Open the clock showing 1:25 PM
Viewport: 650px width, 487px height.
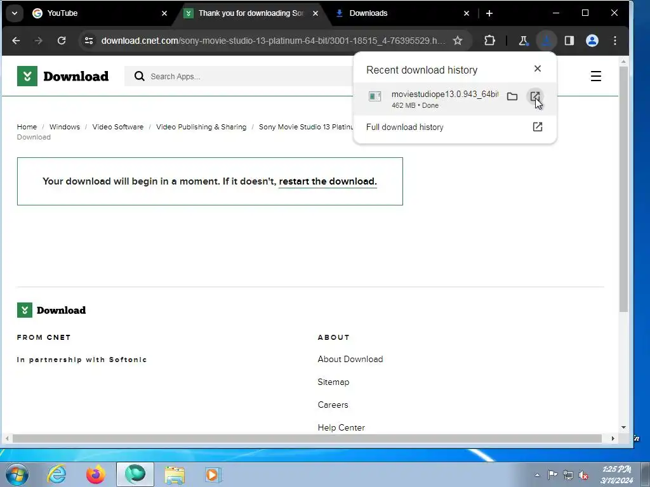(x=617, y=474)
